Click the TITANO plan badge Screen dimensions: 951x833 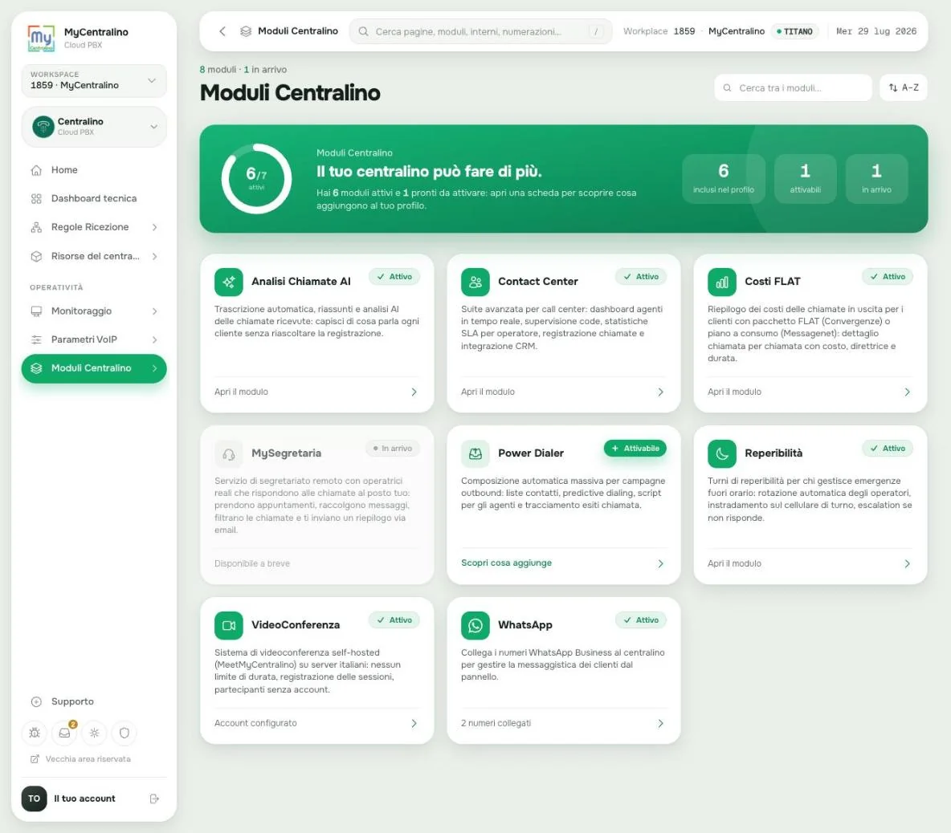[794, 31]
